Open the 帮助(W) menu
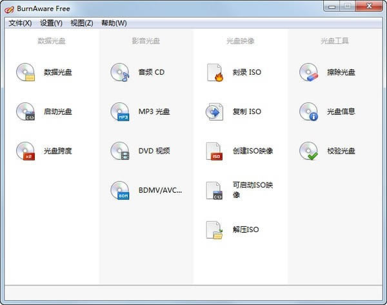The image size is (387, 305). pos(114,23)
